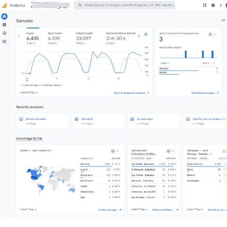Select the Neue Nutzer metric tab

tap(55, 38)
